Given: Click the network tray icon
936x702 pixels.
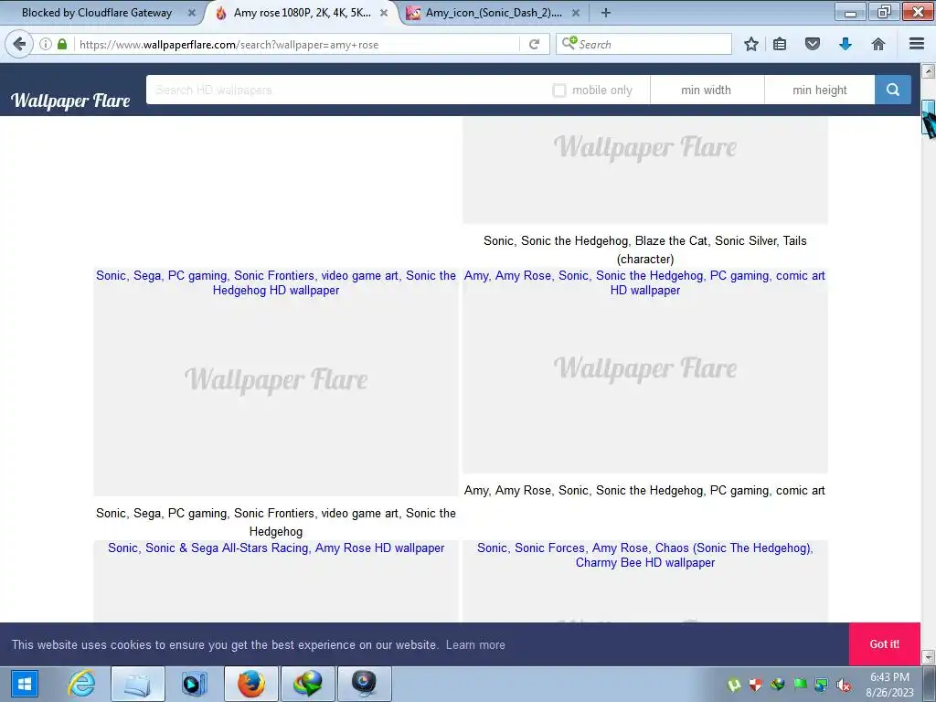Looking at the screenshot, I should point(822,685).
